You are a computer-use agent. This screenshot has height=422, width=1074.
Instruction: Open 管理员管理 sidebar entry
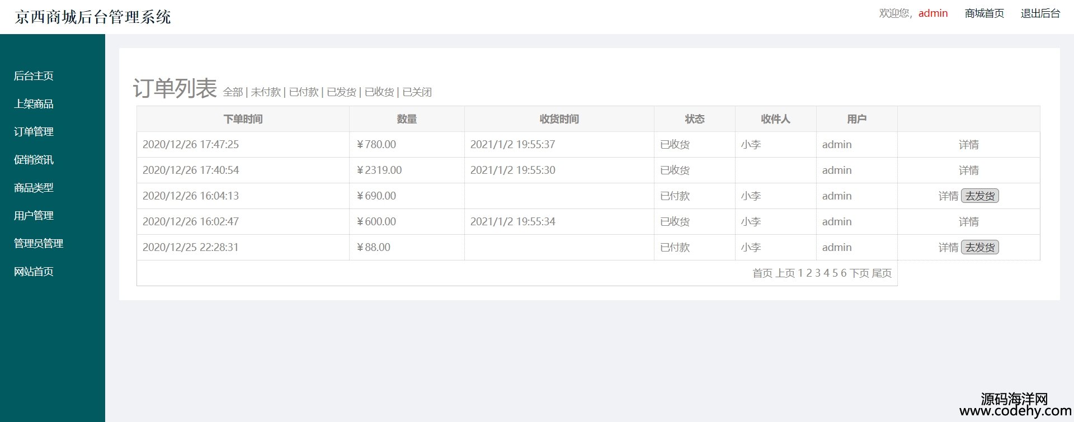pos(39,244)
